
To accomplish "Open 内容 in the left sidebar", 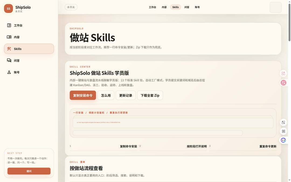I will [29, 37].
